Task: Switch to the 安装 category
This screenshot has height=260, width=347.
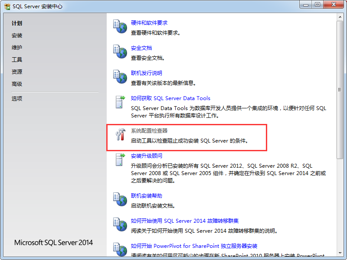Action: (17, 36)
